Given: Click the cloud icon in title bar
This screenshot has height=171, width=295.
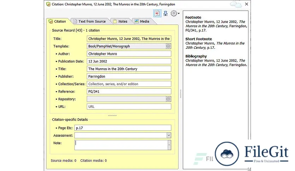Looking at the screenshot, I should 236,4.
